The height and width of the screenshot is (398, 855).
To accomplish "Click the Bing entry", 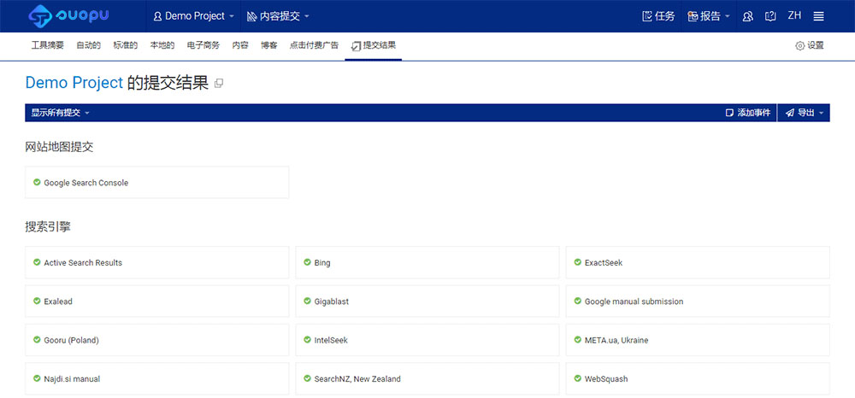I will 427,262.
